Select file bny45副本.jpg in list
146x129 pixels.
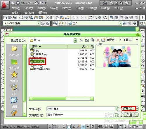coord(40,69)
